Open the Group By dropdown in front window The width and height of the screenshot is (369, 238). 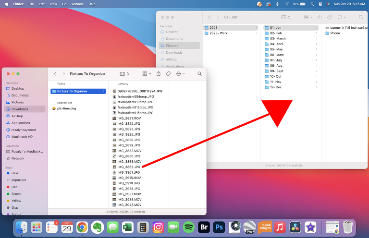pyautogui.click(x=146, y=74)
